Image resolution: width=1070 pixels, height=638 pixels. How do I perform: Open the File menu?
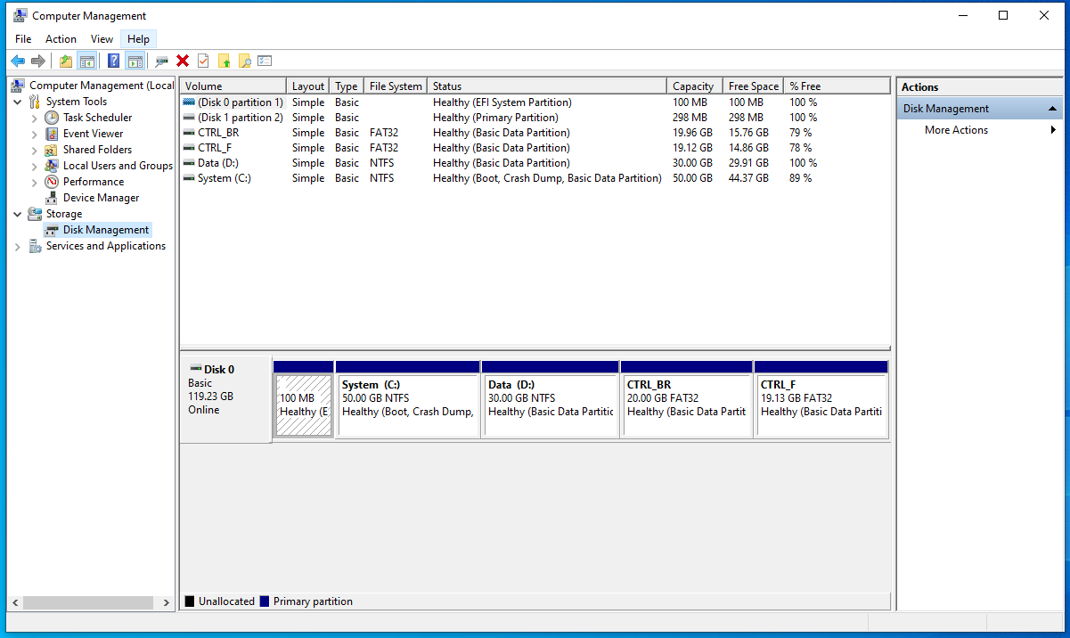(23, 39)
